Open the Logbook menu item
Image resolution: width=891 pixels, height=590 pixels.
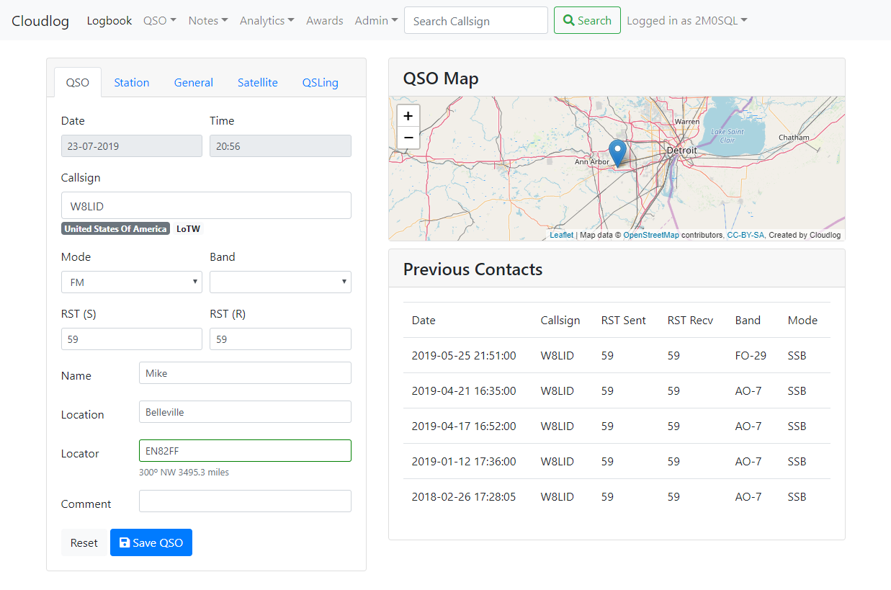pos(109,21)
